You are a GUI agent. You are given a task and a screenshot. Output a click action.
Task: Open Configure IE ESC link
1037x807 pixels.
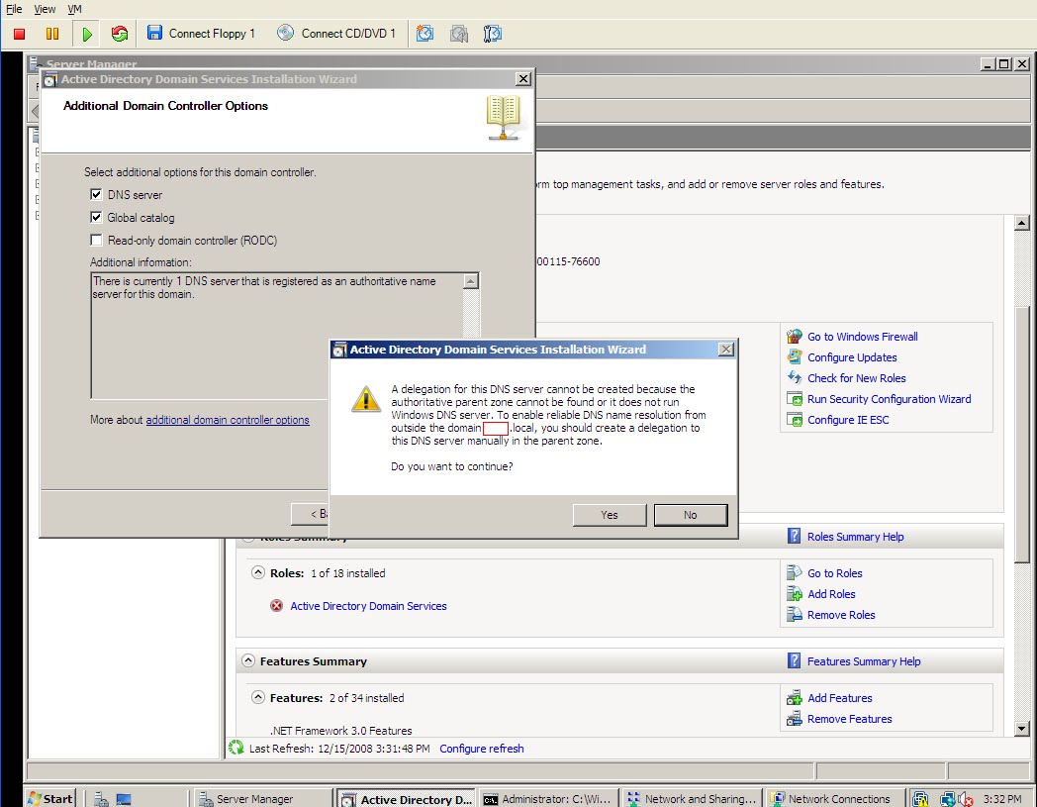click(848, 420)
